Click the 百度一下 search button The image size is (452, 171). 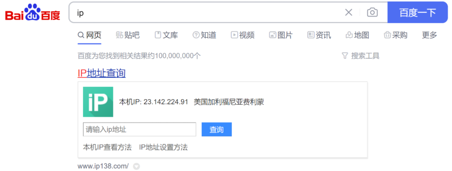tap(417, 12)
